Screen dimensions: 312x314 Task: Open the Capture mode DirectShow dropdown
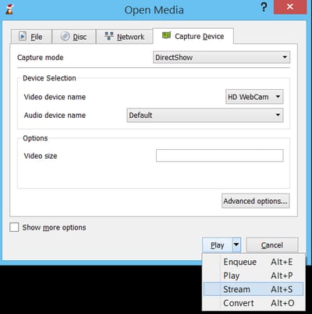click(x=222, y=57)
